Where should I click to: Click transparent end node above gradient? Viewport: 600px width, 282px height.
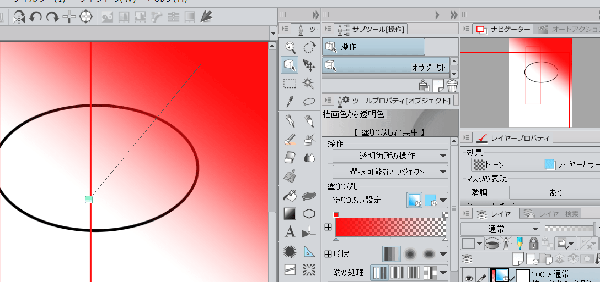(x=446, y=215)
